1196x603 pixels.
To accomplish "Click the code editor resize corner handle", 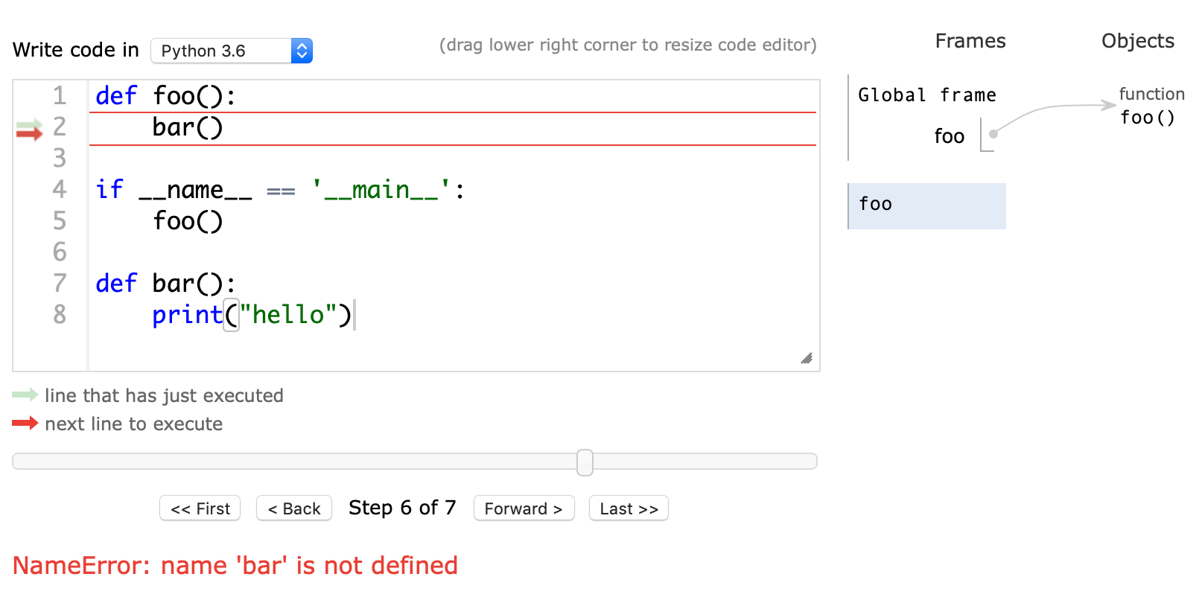I will (x=807, y=359).
